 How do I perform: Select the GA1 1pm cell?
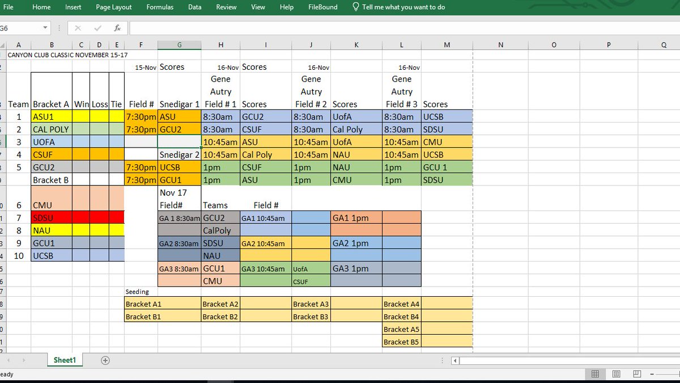pyautogui.click(x=356, y=218)
